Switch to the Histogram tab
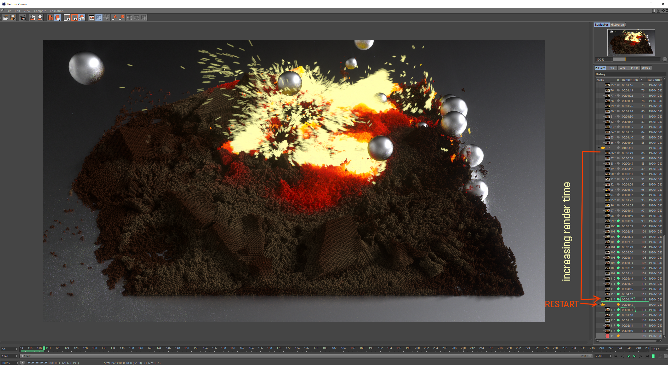Screen dimensions: 668x365 coord(618,25)
